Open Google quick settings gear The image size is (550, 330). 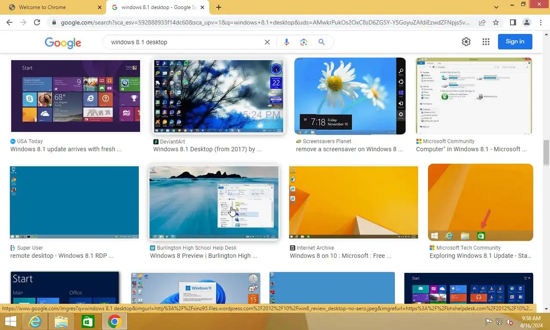pyautogui.click(x=466, y=42)
